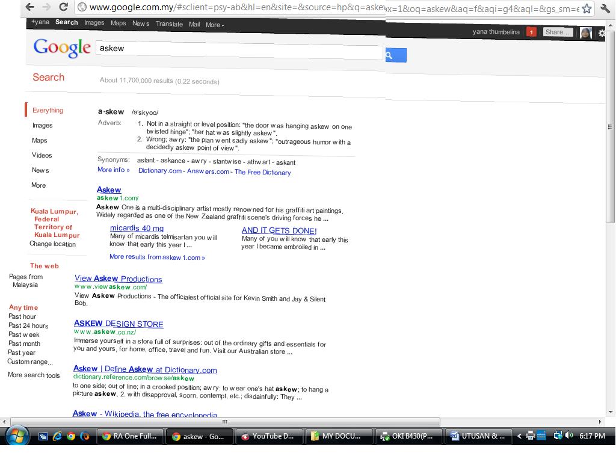Image resolution: width=616 pixels, height=462 pixels.
Task: Click the volume speaker tray icon
Action: (x=568, y=436)
